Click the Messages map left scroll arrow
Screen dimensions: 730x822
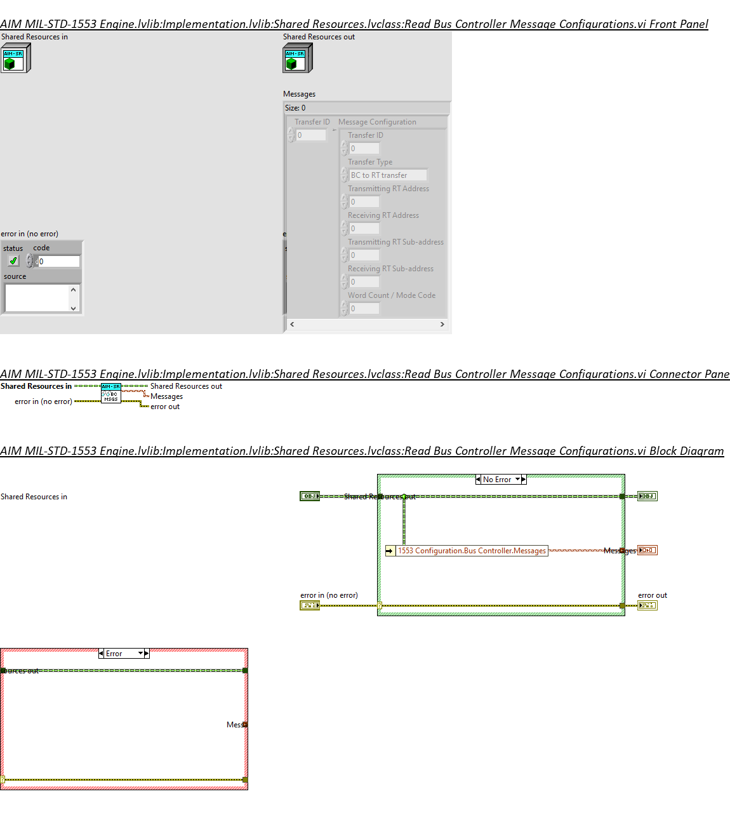(x=292, y=325)
